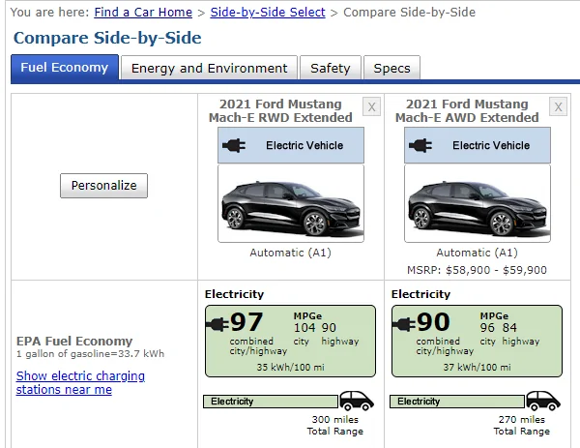The height and width of the screenshot is (448, 580).
Task: Click the 2021 Ford Mustang Mach-E RWD title
Action: click(x=280, y=110)
